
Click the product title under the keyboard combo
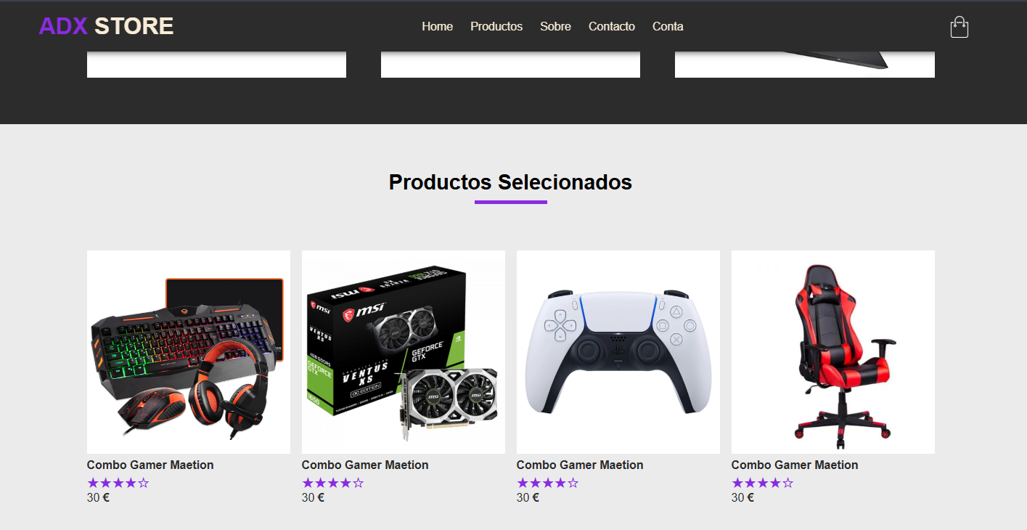point(150,465)
